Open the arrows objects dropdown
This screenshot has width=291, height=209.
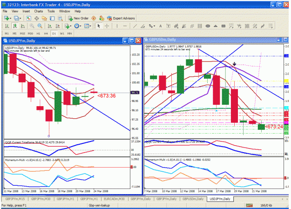[155, 26]
